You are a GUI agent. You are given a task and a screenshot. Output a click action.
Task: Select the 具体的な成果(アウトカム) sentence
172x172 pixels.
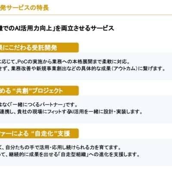pyautogui.click(x=83, y=69)
